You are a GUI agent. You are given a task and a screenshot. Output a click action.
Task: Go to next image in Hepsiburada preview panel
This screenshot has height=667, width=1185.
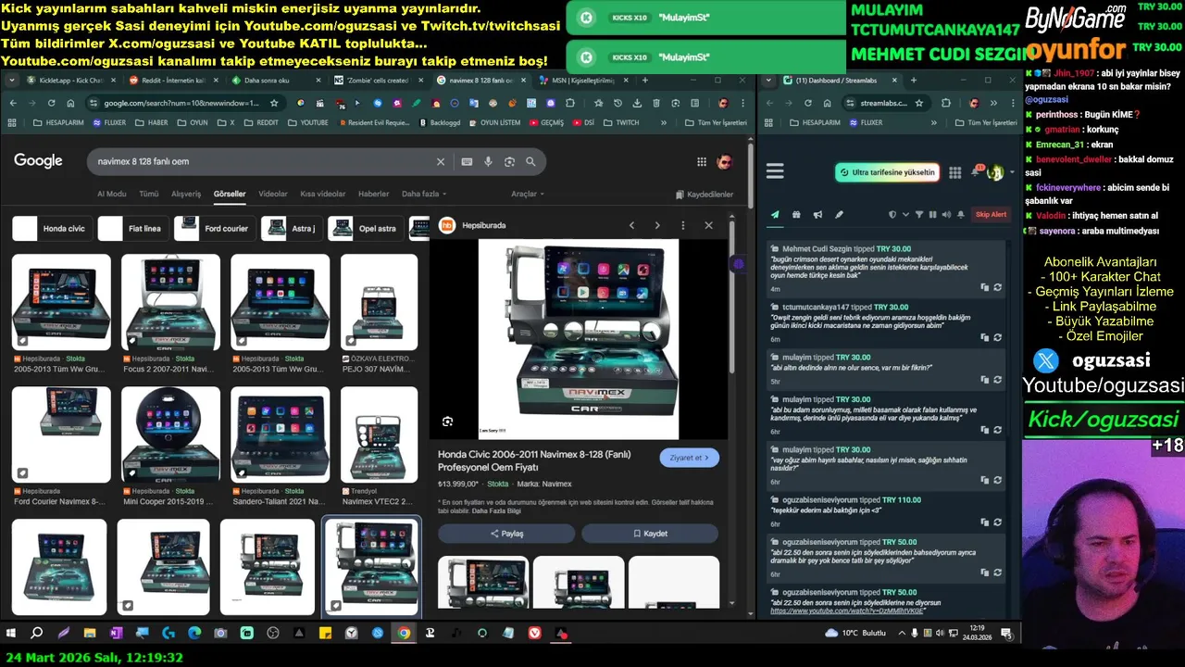point(657,225)
